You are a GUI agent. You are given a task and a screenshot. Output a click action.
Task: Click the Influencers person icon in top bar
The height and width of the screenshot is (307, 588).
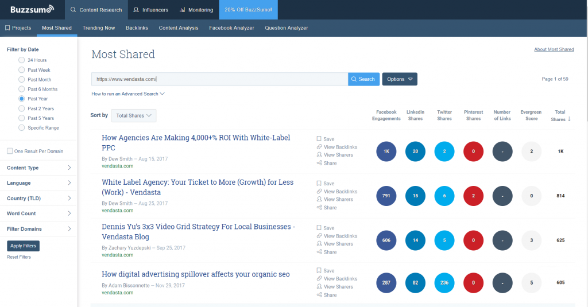point(136,10)
